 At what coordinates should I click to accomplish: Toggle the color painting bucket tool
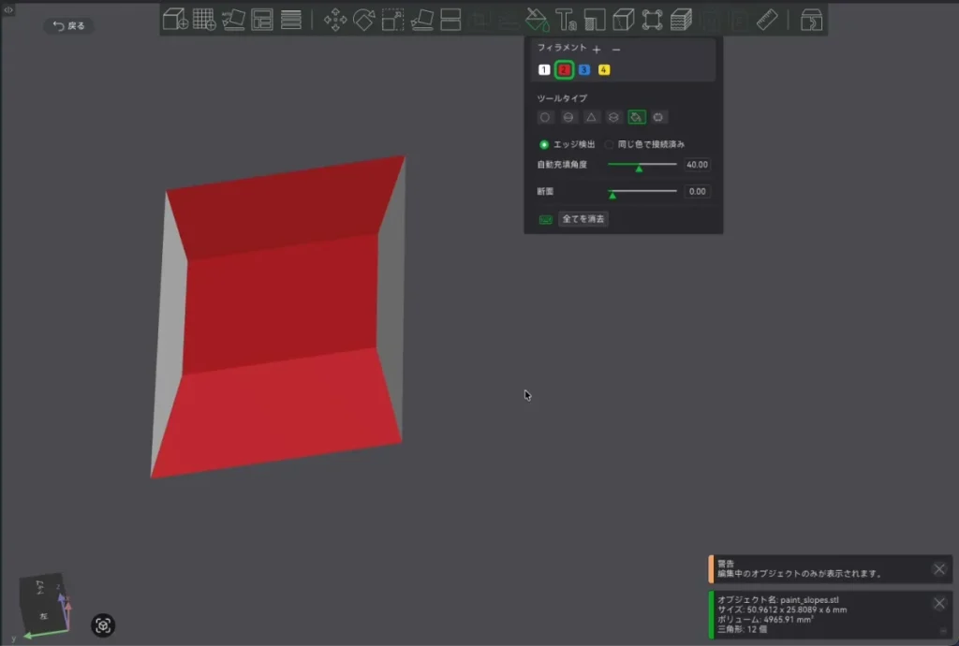pyautogui.click(x=537, y=20)
